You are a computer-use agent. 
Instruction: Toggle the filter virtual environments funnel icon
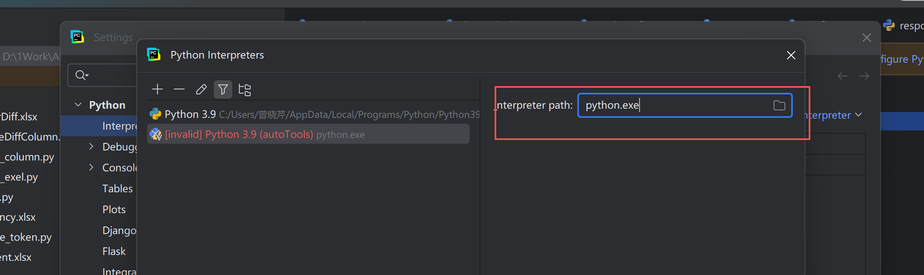click(x=223, y=89)
